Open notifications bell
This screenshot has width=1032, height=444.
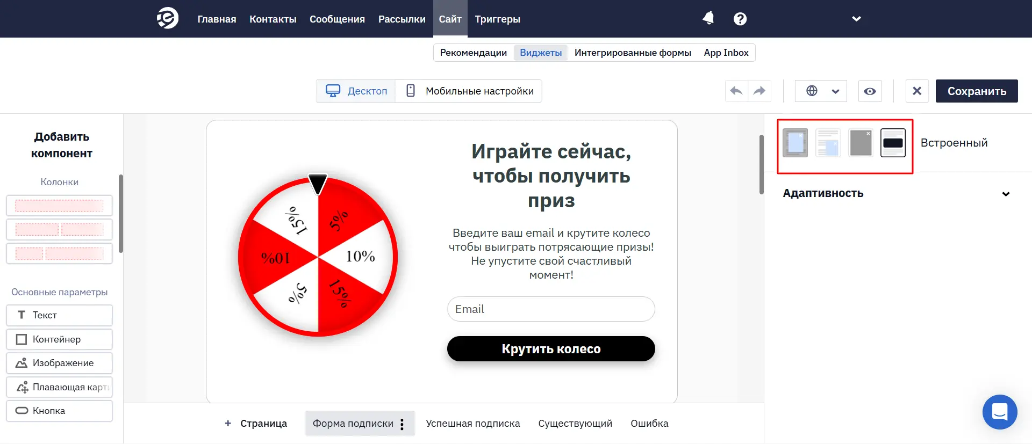[x=708, y=18]
